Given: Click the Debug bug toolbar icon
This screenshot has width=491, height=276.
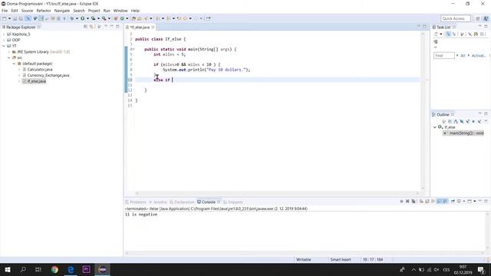Looking at the screenshot, I should pyautogui.click(x=72, y=18).
